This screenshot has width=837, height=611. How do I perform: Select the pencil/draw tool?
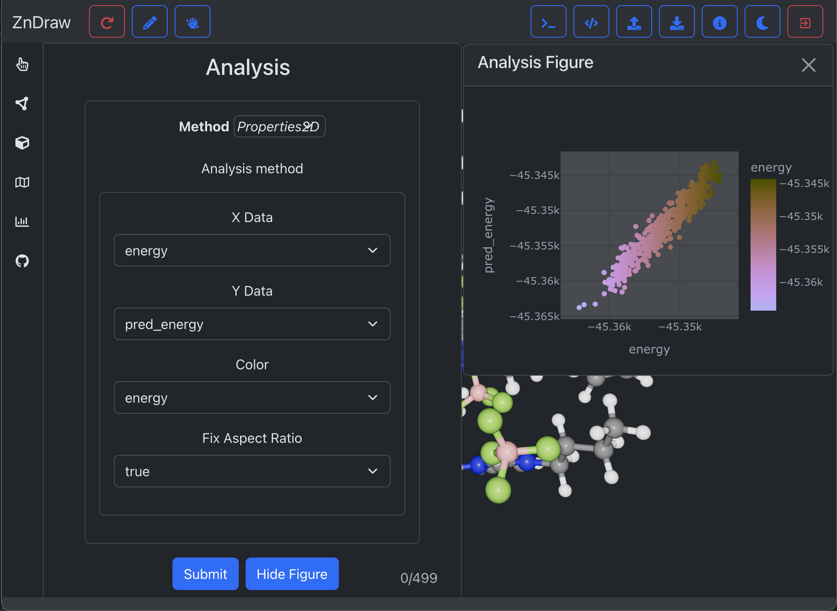150,24
